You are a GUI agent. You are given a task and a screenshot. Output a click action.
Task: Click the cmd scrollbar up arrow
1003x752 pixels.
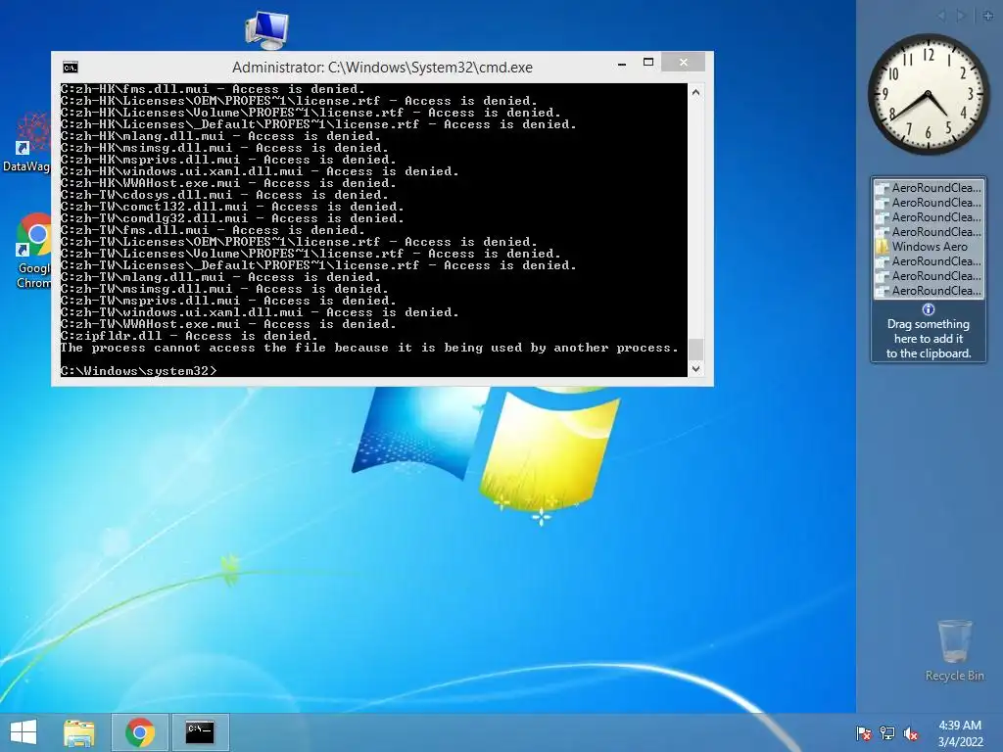click(x=696, y=92)
